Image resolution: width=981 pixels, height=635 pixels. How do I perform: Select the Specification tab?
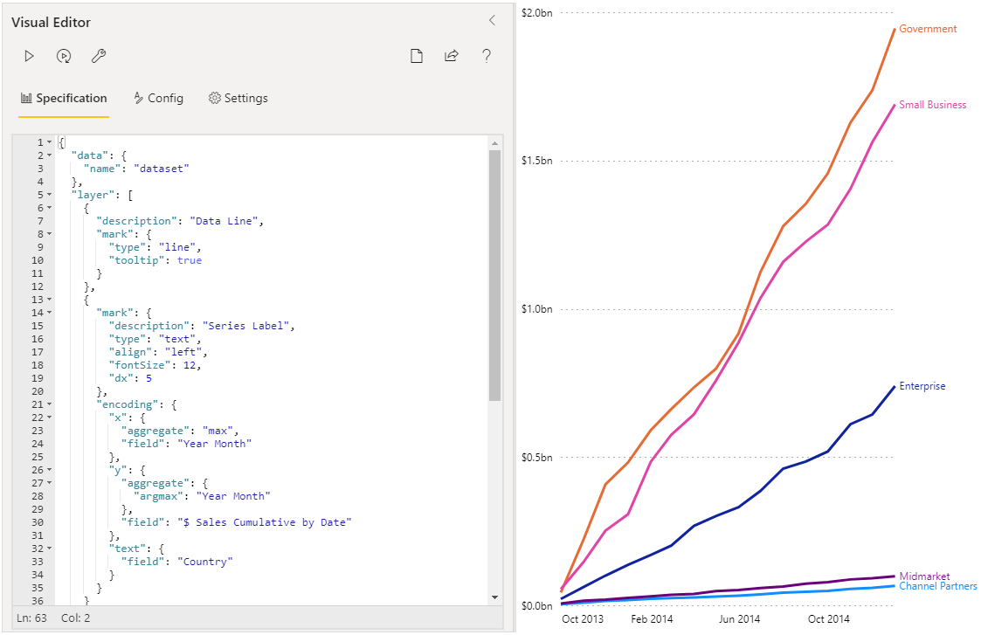(x=64, y=98)
